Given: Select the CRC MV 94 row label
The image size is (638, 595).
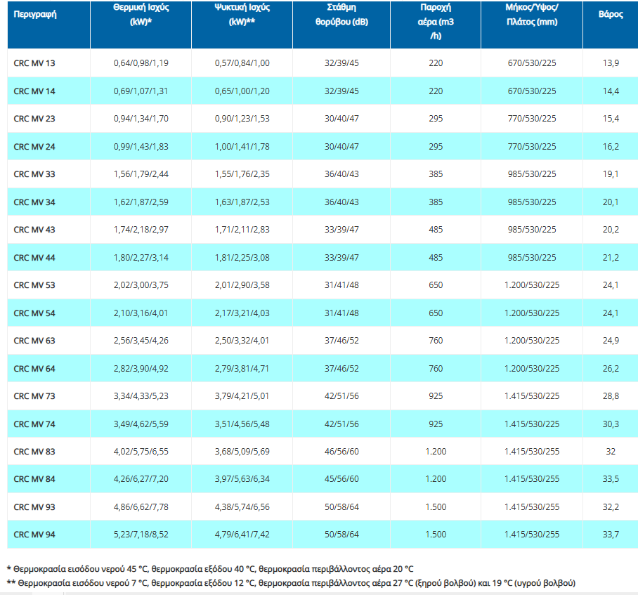Looking at the screenshot, I should (34, 535).
